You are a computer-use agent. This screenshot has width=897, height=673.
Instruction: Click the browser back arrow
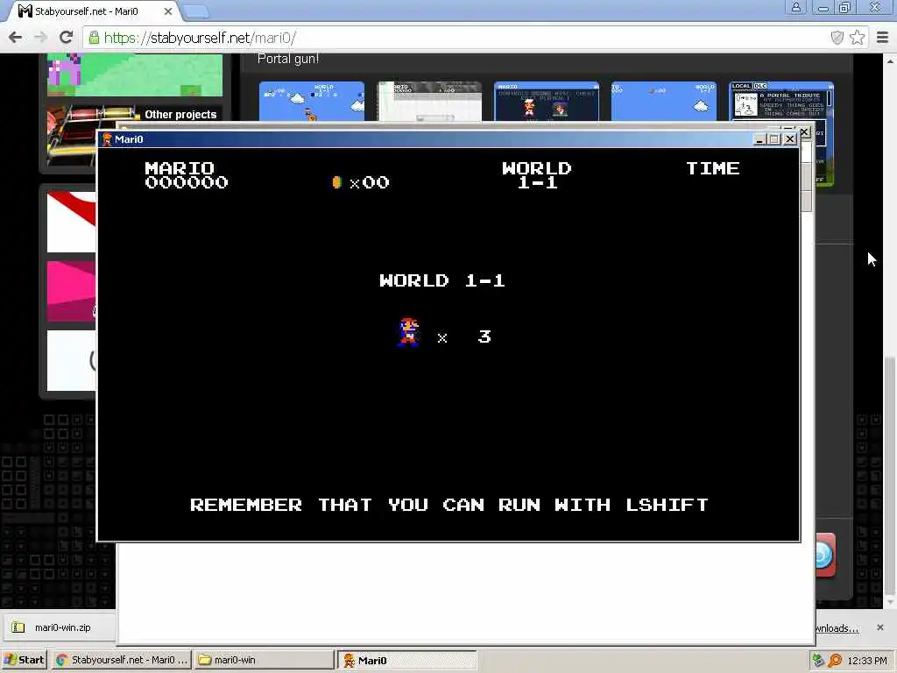16,38
